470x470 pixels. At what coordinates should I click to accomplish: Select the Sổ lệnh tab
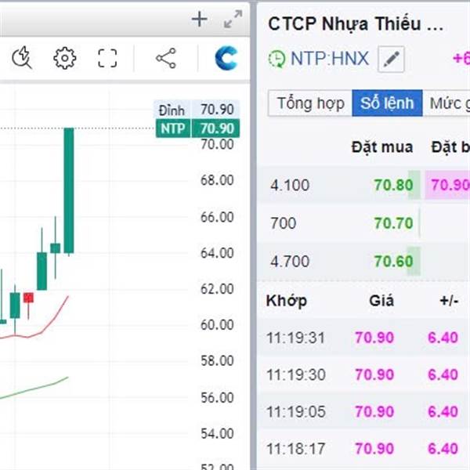coord(387,103)
